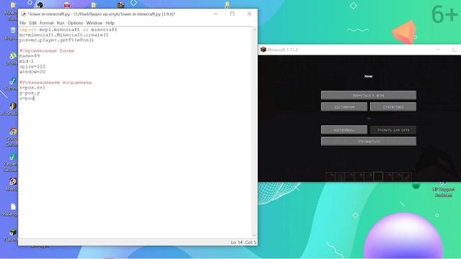Open the Format menu in IDLE
Viewport: 461px width, 259px height.
(46, 23)
